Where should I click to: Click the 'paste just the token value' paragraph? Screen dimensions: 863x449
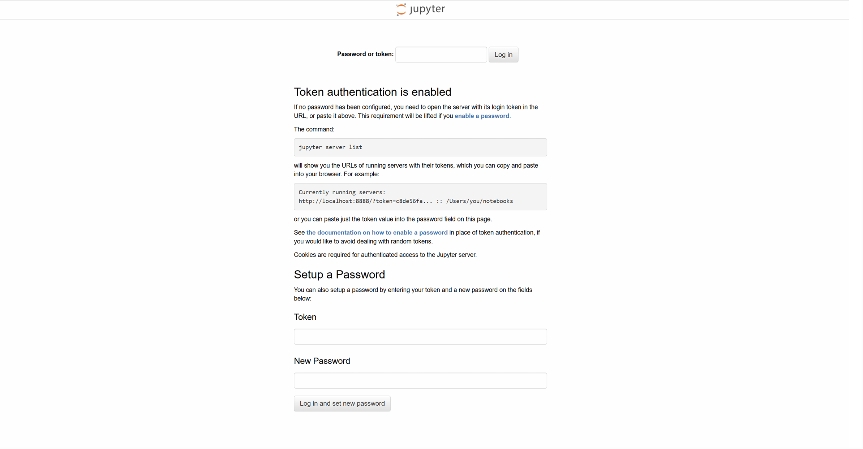pyautogui.click(x=393, y=219)
